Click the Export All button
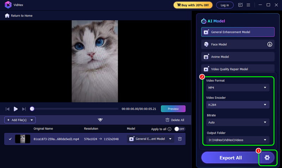Screen dimensions: 282x168 point(230,157)
